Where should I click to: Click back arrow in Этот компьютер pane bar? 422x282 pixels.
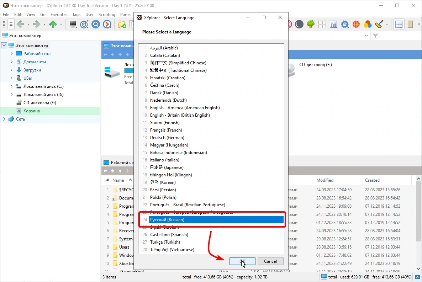[105, 55]
